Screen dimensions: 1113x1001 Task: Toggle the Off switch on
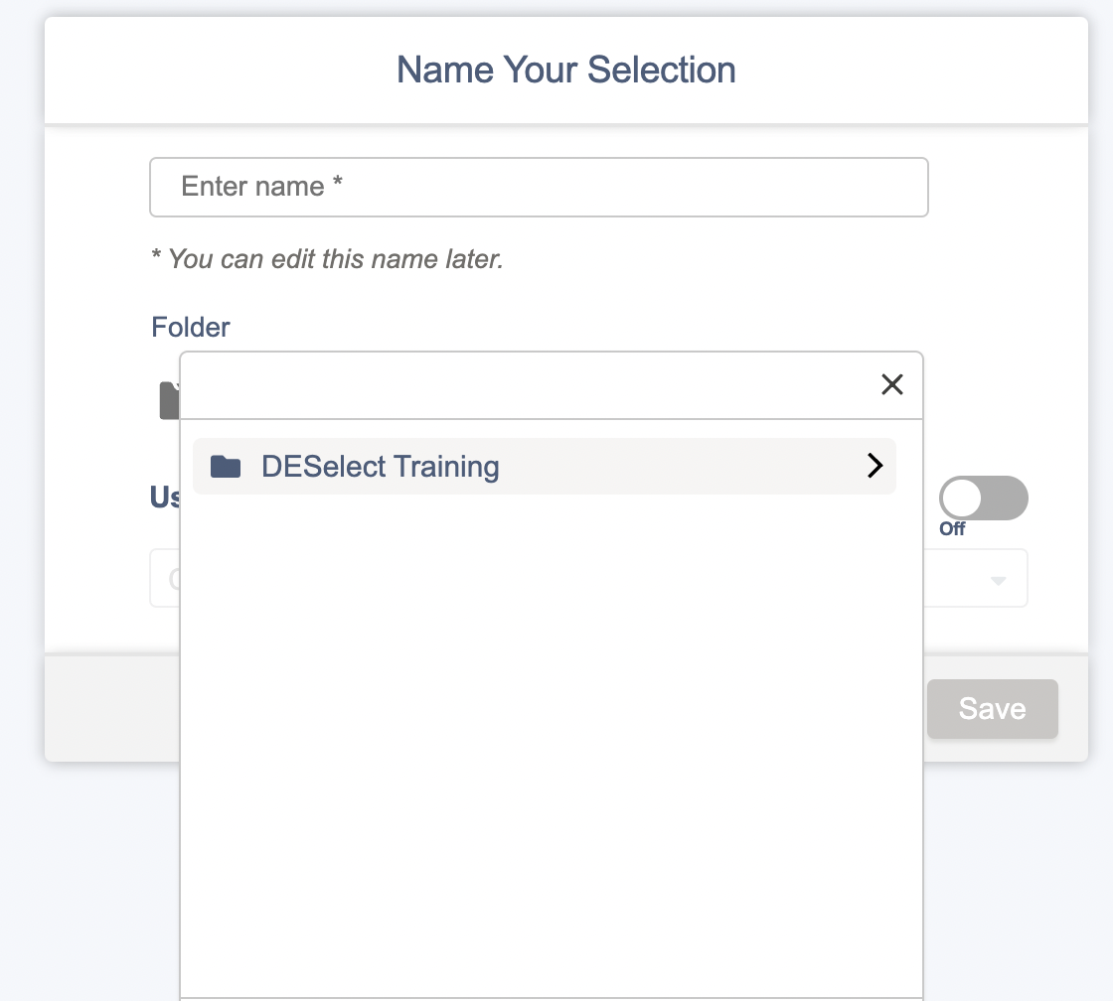click(x=983, y=498)
